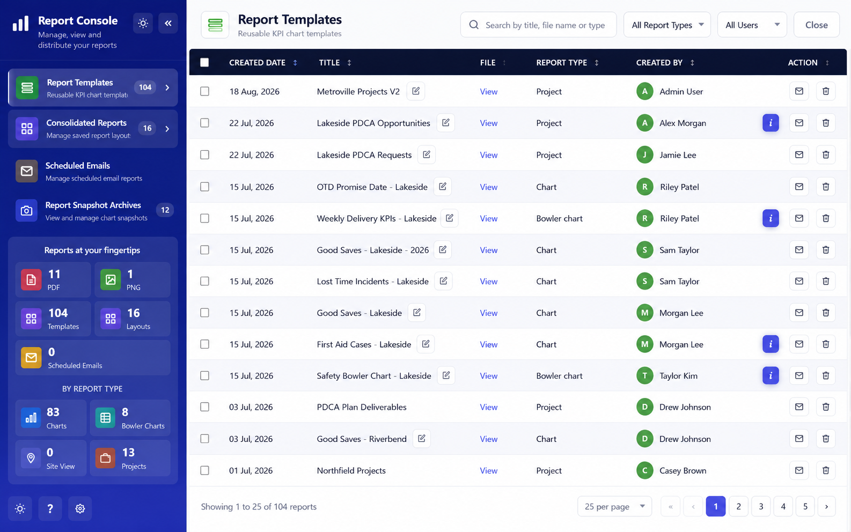Check the Weekly Delivery KPIs - Lakeside row

204,218
